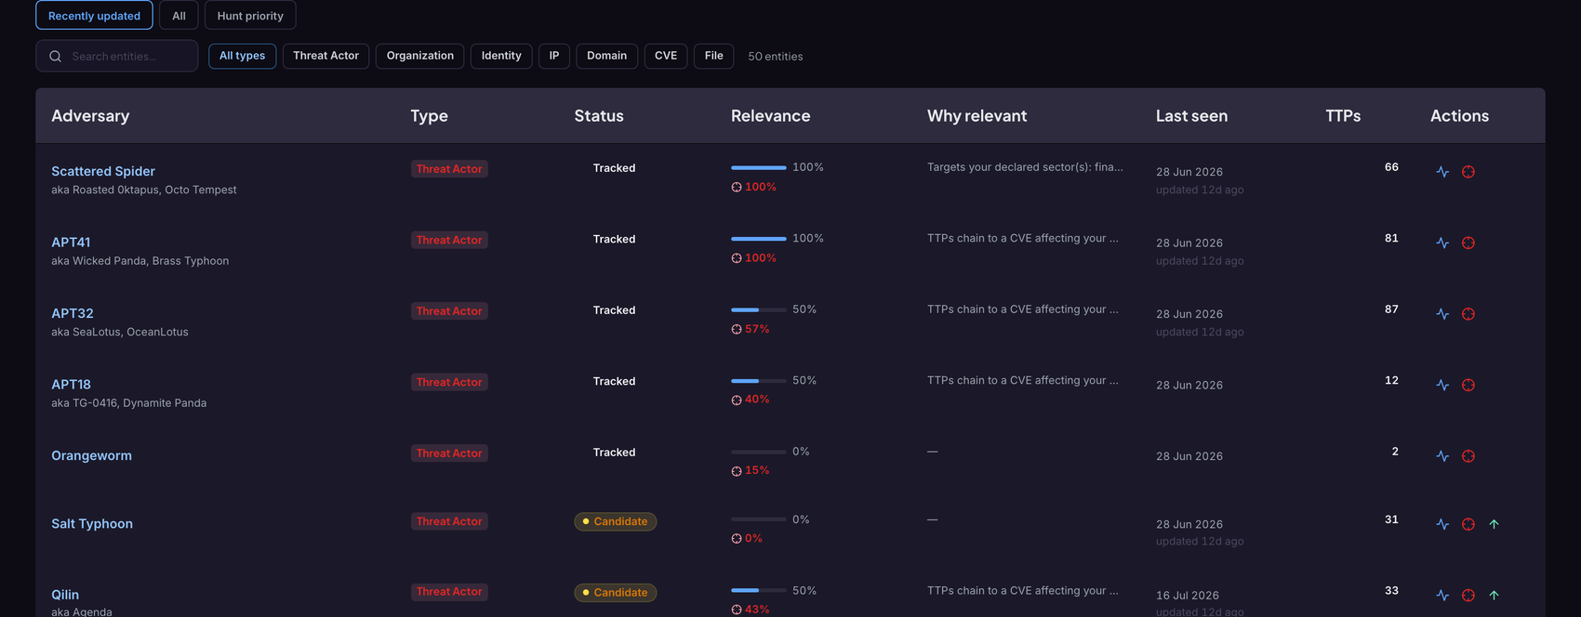This screenshot has height=617, width=1581.
Task: Open the Salt Typhoon adversary page
Action: [92, 524]
